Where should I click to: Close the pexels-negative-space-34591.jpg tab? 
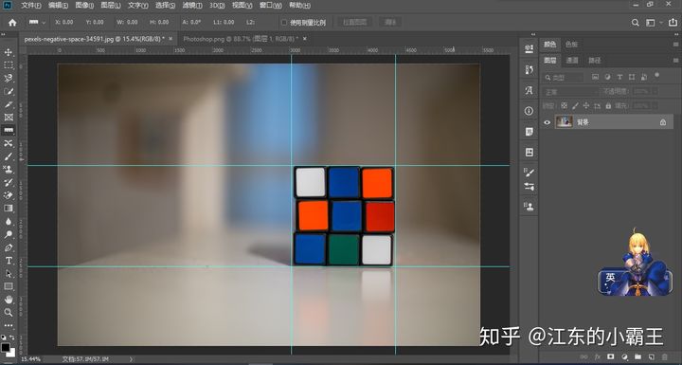(x=170, y=39)
